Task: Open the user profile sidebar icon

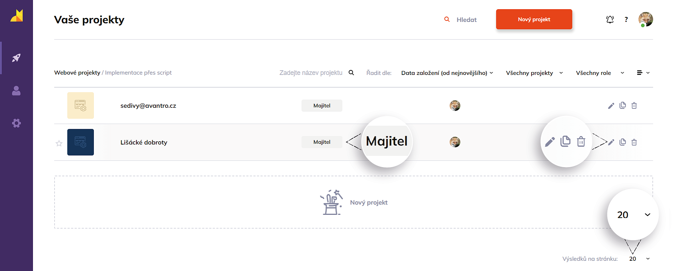Action: click(16, 91)
